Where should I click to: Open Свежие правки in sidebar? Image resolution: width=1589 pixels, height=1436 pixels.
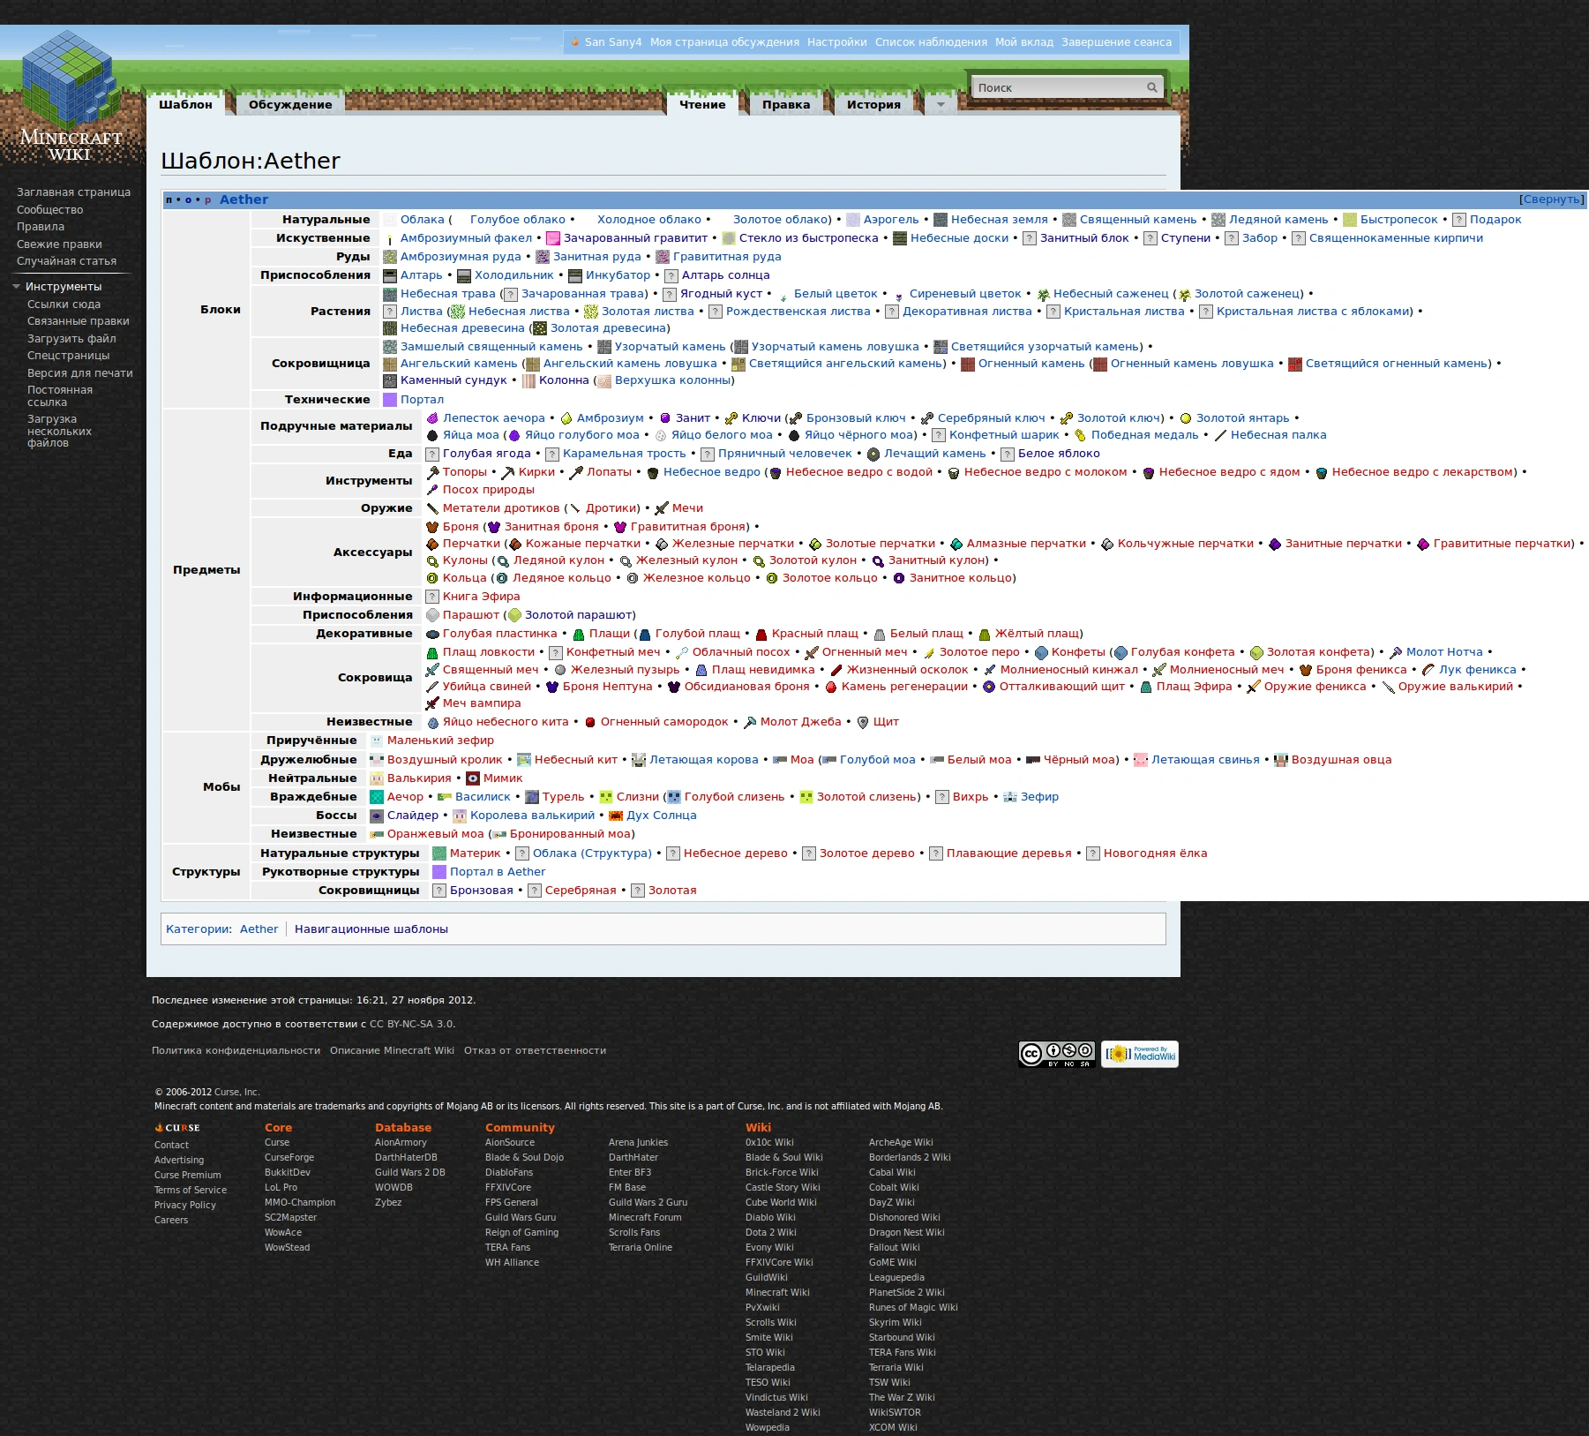[x=59, y=244]
